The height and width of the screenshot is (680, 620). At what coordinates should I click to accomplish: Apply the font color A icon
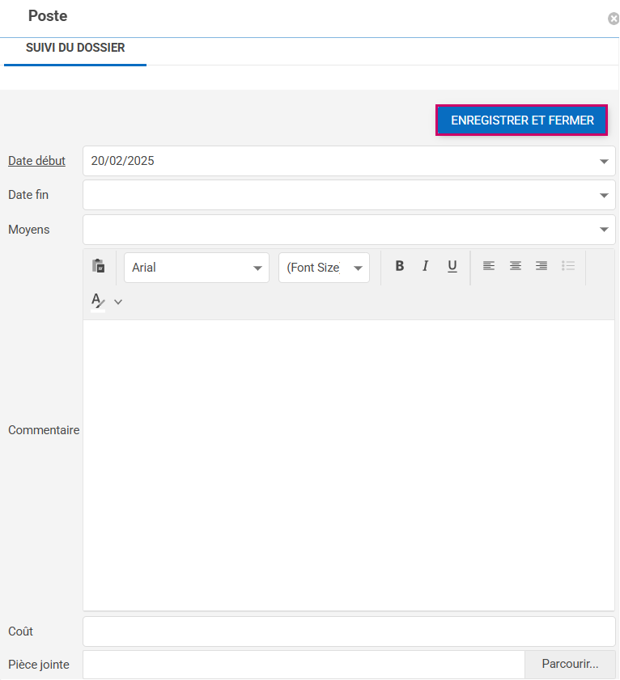tap(98, 302)
